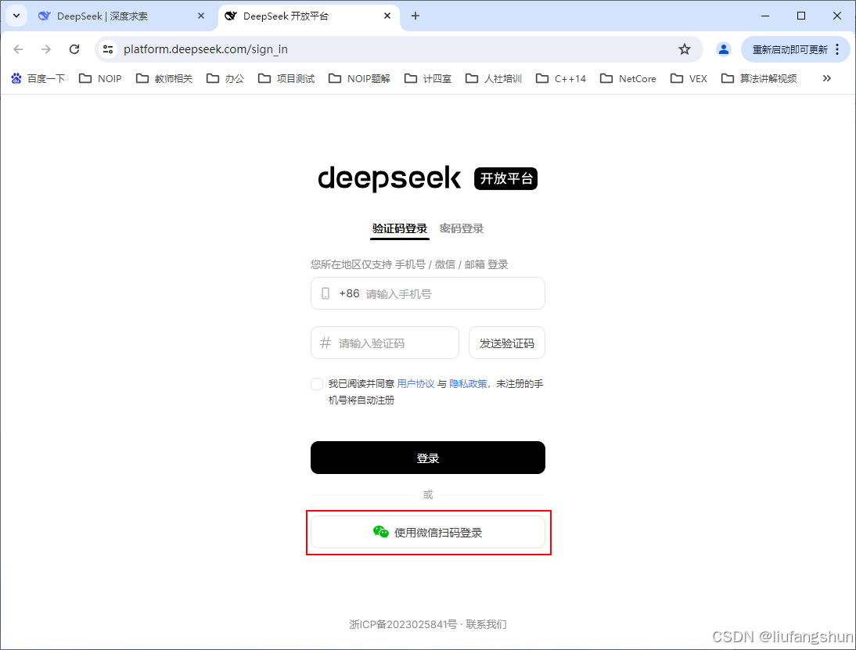Open the 用户协议 link
The image size is (856, 650).
[415, 384]
